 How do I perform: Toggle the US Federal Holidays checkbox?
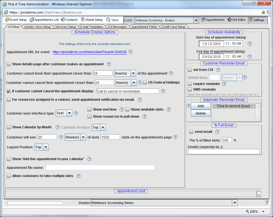(x=145, y=82)
